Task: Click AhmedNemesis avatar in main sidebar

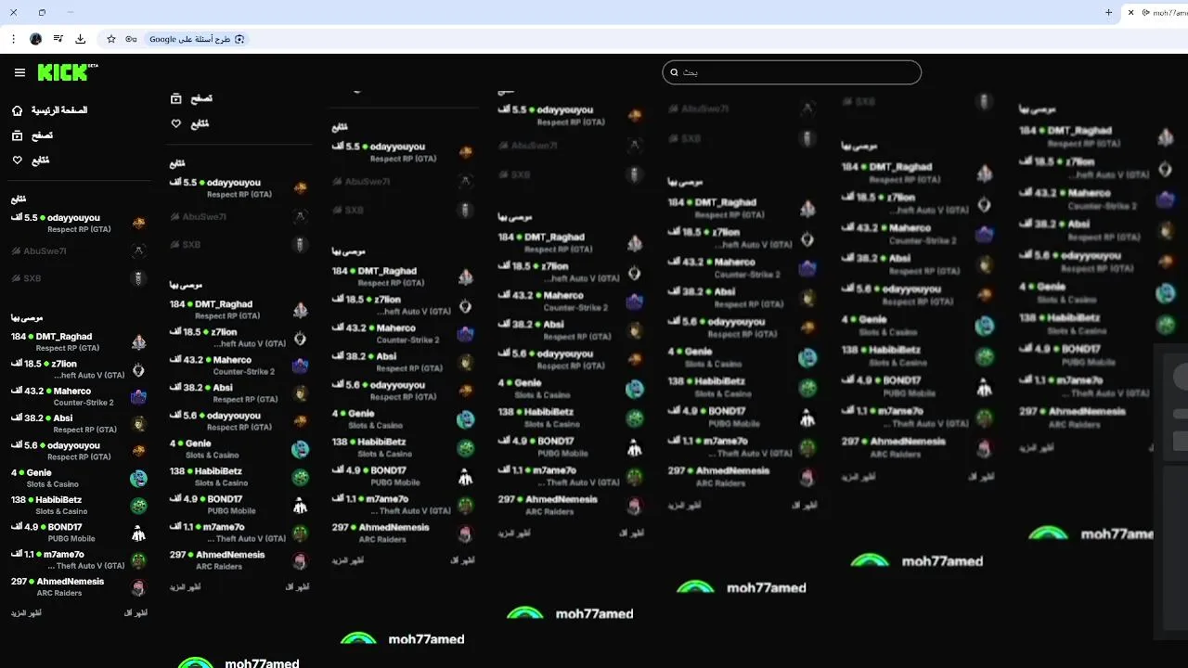Action: click(138, 588)
